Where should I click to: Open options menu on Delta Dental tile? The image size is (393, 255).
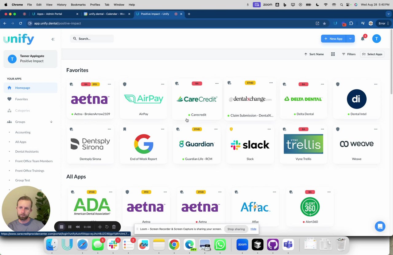(x=322, y=84)
